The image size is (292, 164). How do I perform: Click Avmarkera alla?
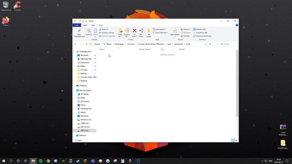pos(200,33)
